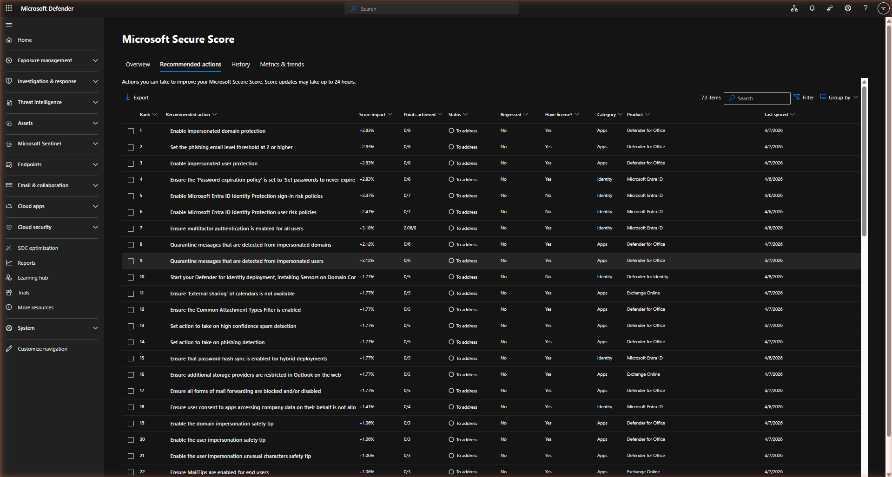The width and height of the screenshot is (892, 477).
Task: Click the Trials gift icon
Action: [x=9, y=293]
